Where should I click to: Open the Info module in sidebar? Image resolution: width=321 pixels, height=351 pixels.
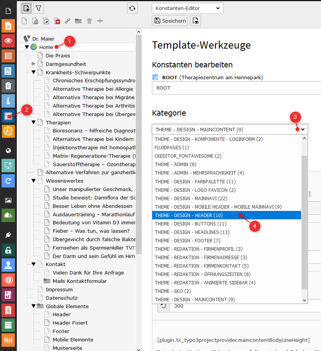point(8,101)
